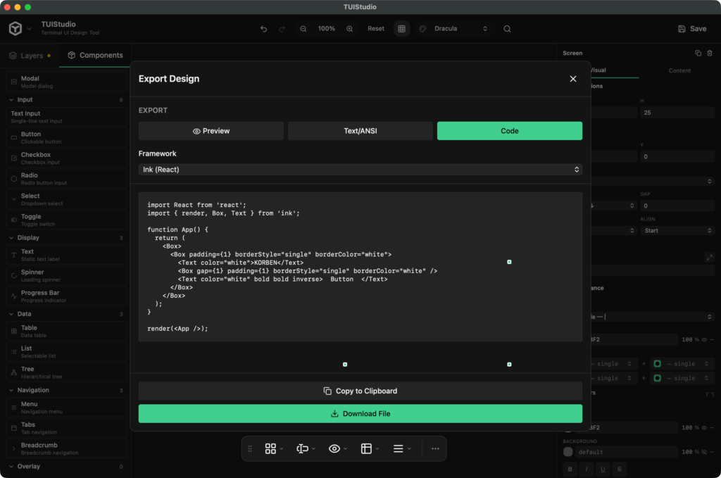Toggle the grid view icon in toolbar

[x=401, y=28]
